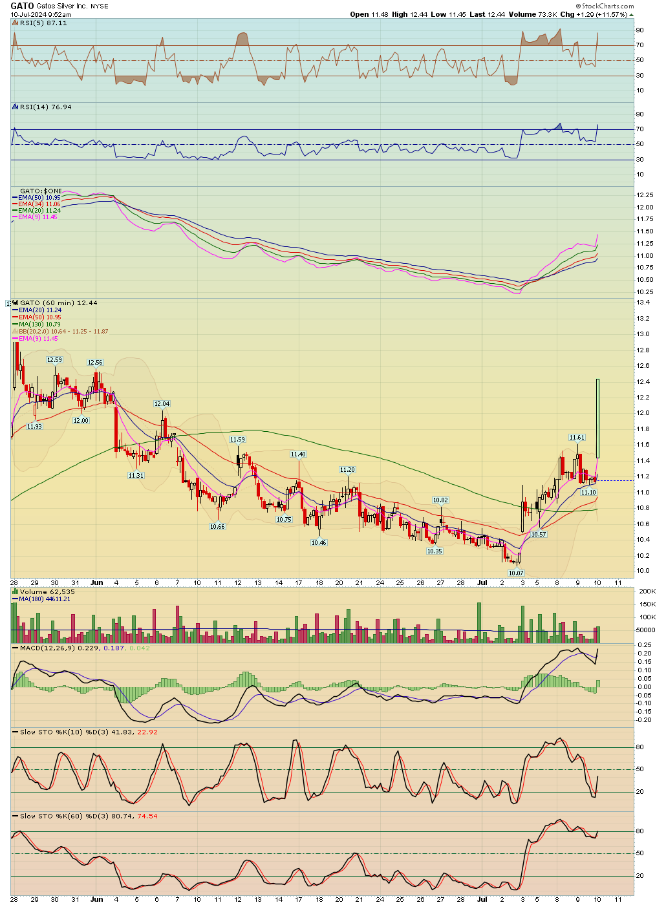Click the 10.82 price annotation

pos(440,500)
